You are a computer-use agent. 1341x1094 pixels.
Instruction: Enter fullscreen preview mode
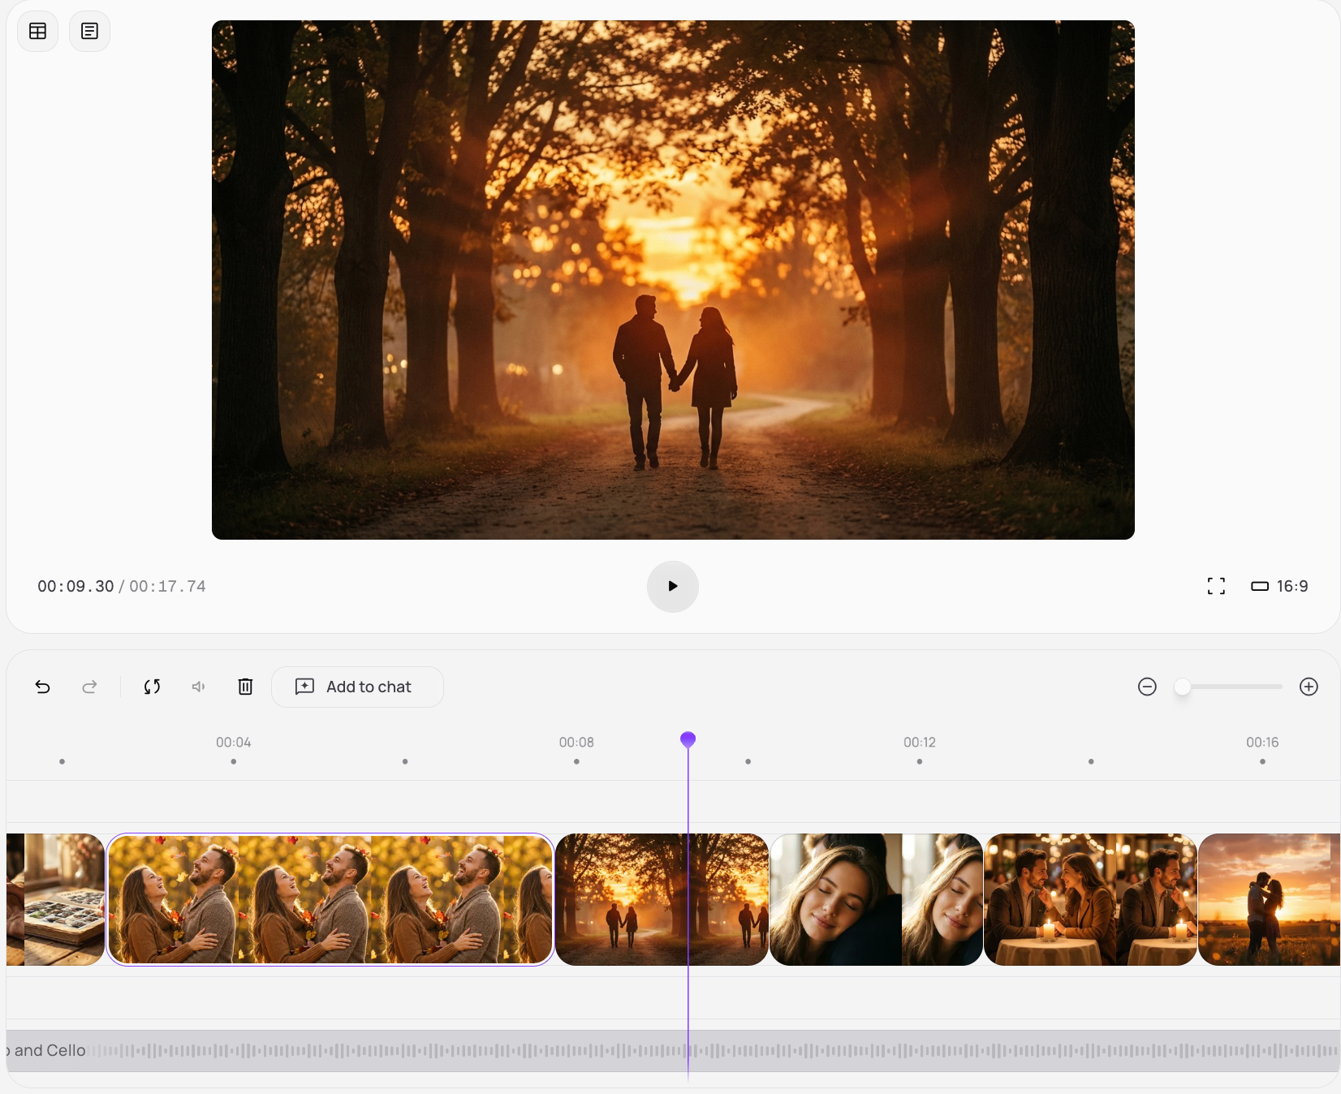click(1216, 587)
